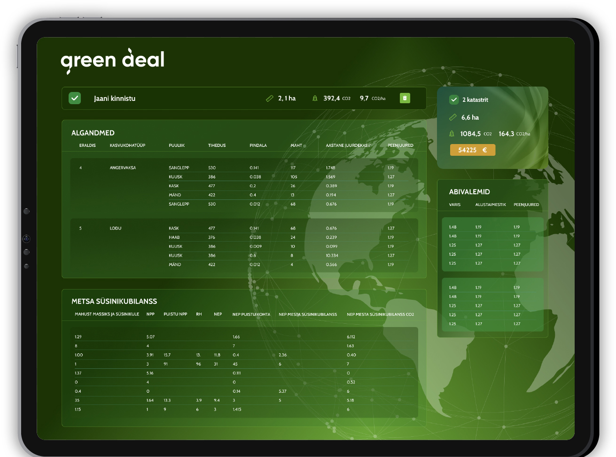Click the RH column header
Viewport: 616px width, 457px height.
point(199,314)
